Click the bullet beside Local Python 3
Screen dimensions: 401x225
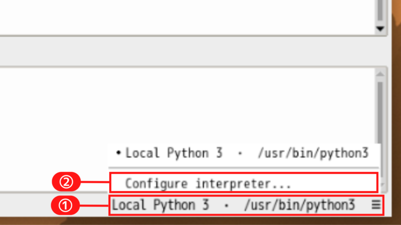(118, 153)
